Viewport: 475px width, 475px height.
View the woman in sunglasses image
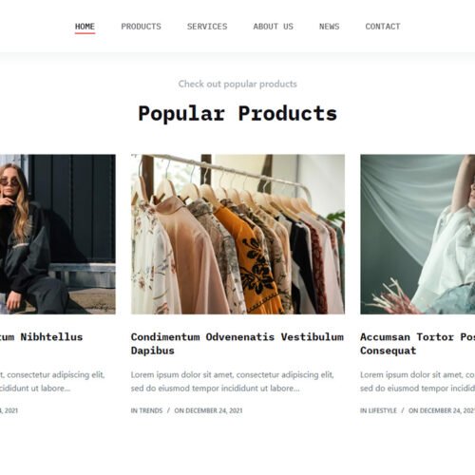point(58,235)
